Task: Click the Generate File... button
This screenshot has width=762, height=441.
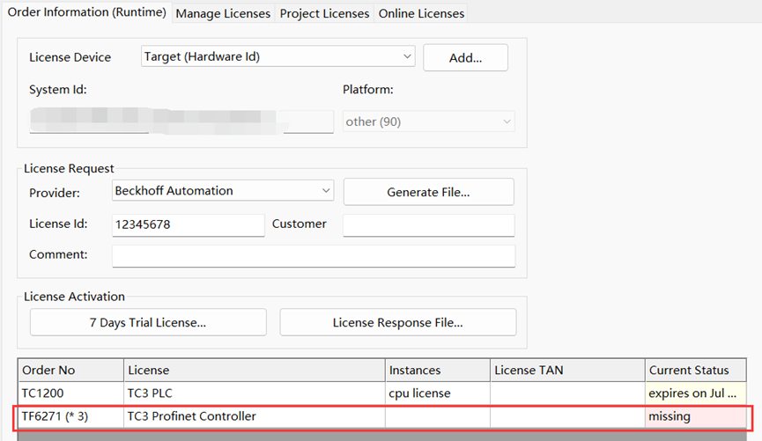Action: coord(429,192)
